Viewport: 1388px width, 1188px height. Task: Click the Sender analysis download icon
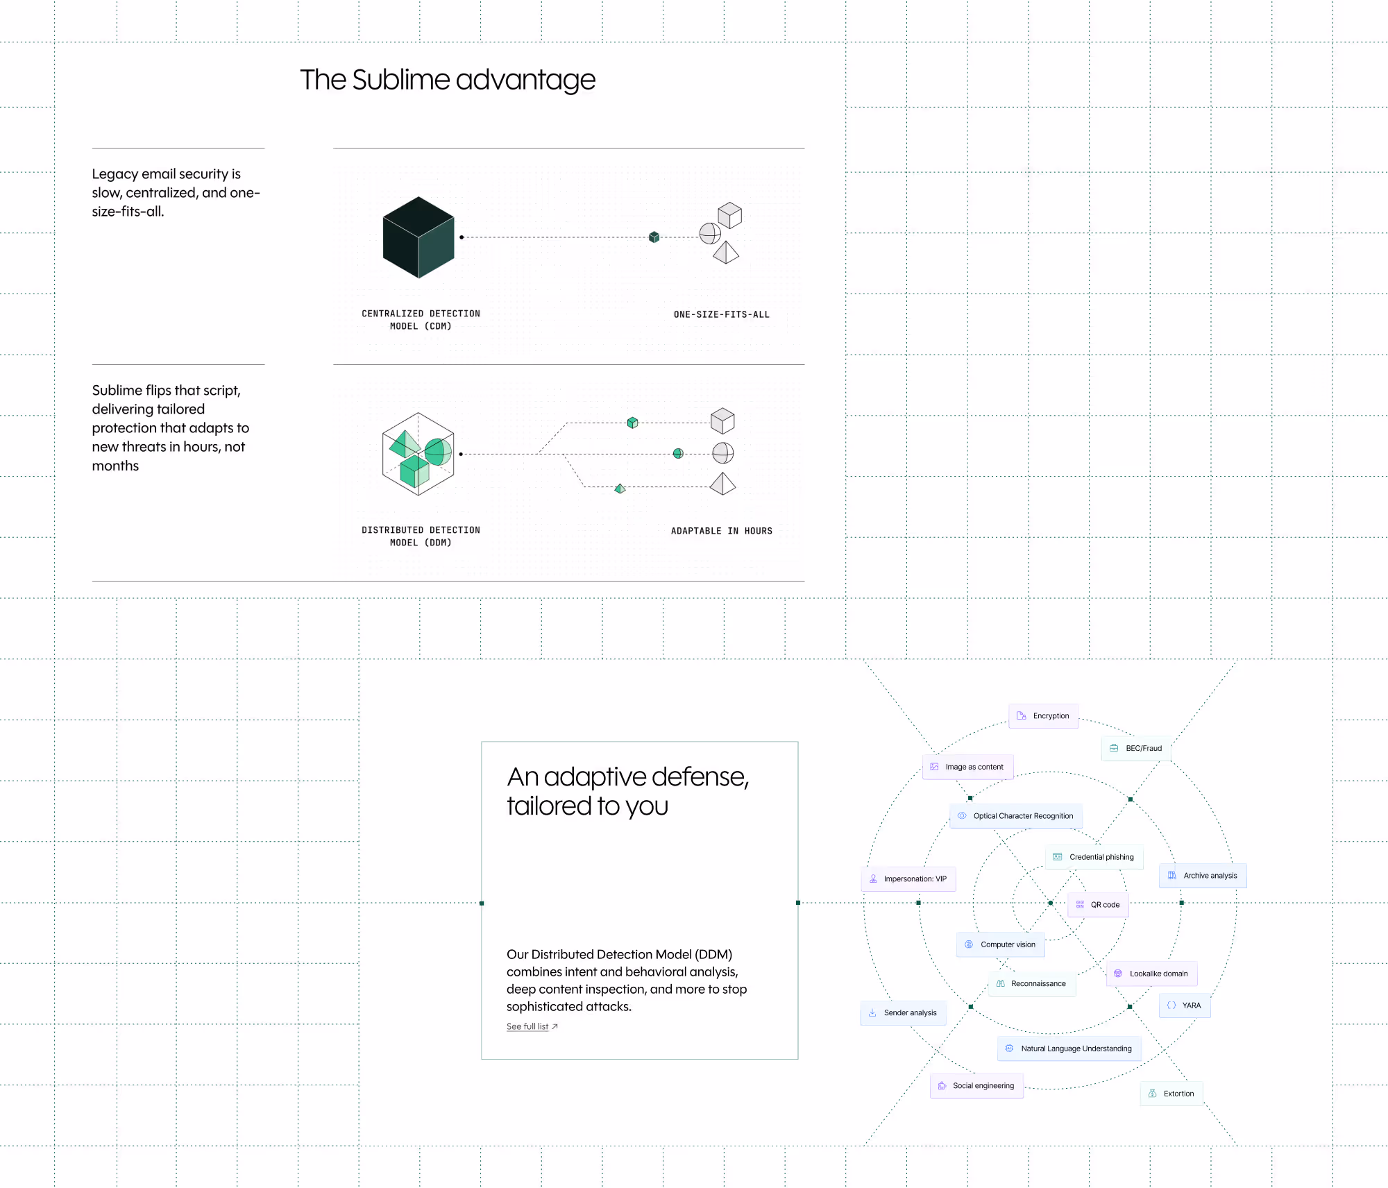(872, 1012)
